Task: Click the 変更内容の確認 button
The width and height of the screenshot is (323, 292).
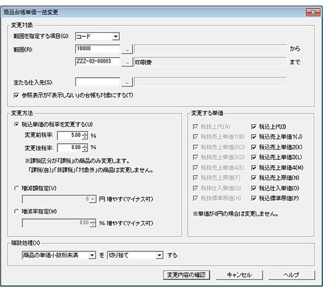Action: coord(187,275)
